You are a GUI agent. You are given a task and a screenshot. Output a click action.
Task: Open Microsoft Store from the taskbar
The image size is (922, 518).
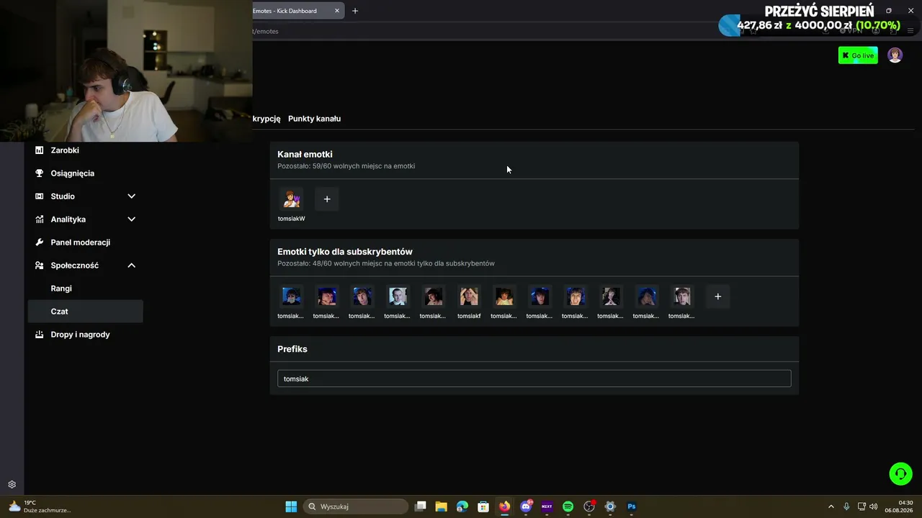[483, 506]
